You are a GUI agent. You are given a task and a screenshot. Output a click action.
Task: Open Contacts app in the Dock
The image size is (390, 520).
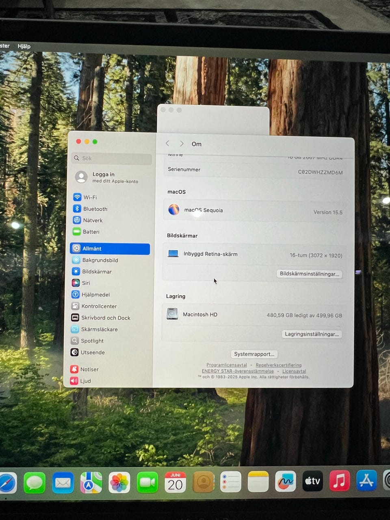tap(203, 482)
